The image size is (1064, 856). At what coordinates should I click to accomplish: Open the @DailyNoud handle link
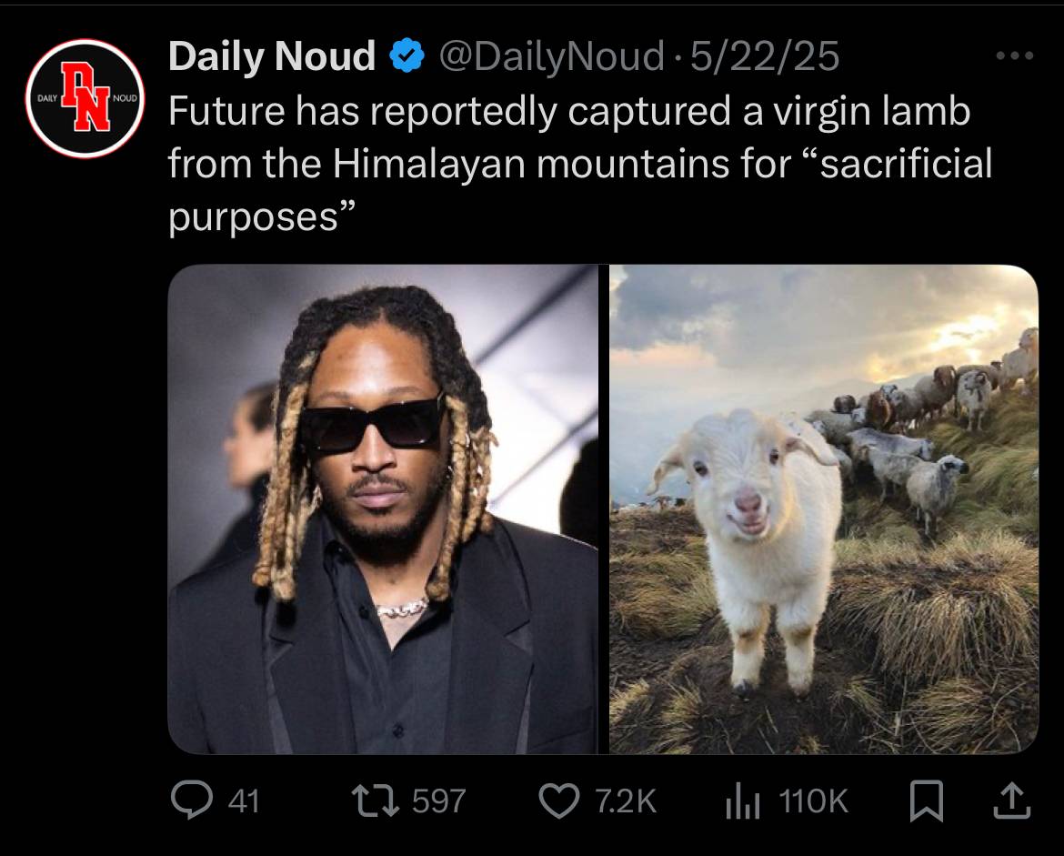click(552, 55)
